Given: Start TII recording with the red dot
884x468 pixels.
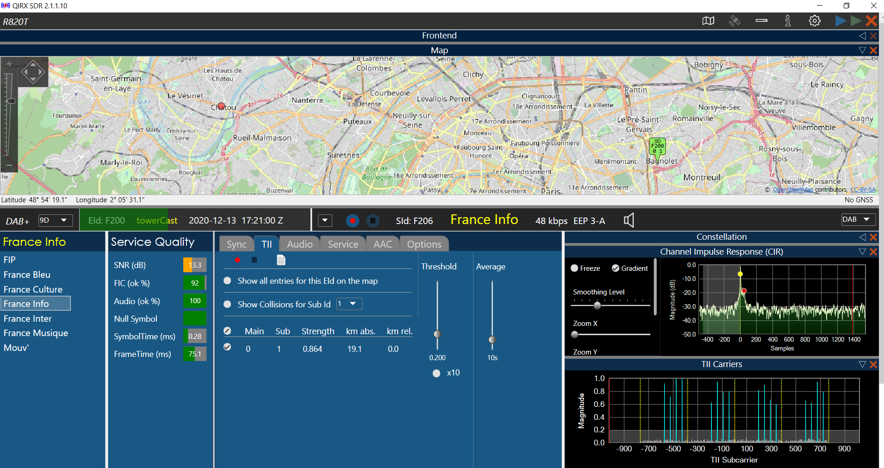Looking at the screenshot, I should [x=237, y=260].
